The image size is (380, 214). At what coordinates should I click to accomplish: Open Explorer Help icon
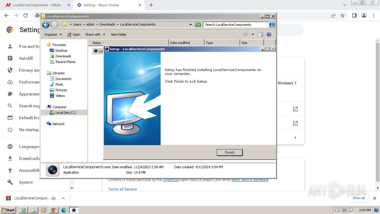269,34
